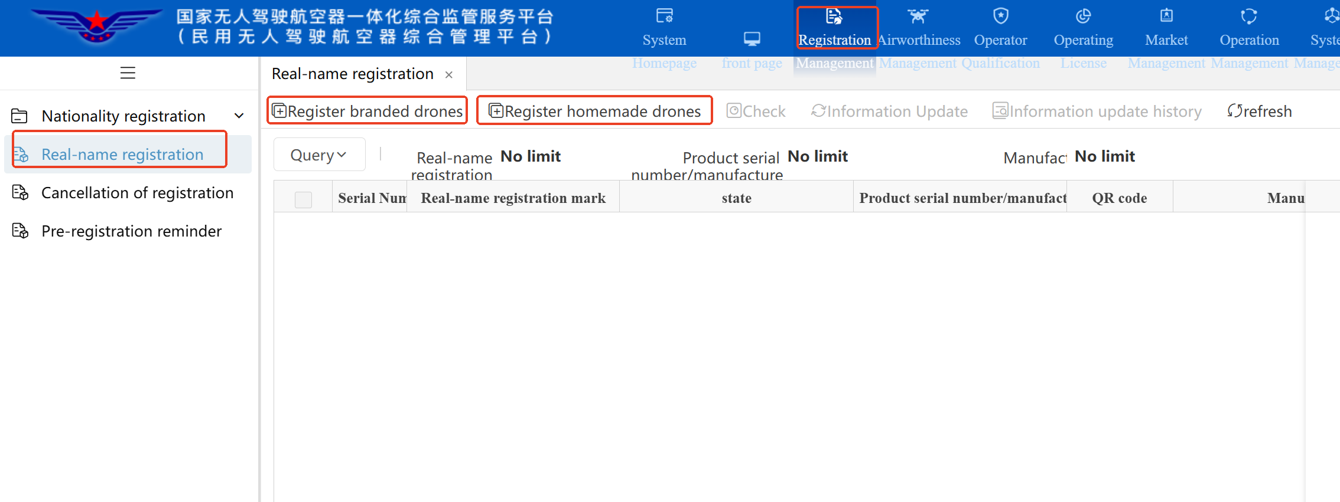Viewport: 1340px width, 502px height.
Task: Click the Operation Management icon
Action: tap(1249, 16)
